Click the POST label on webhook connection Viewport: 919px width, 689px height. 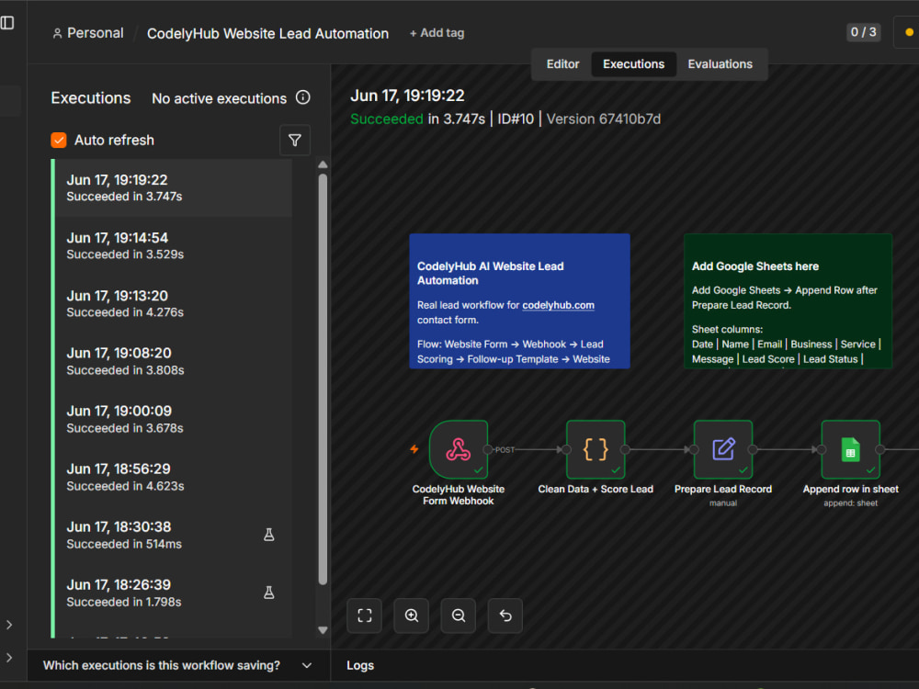coord(505,450)
